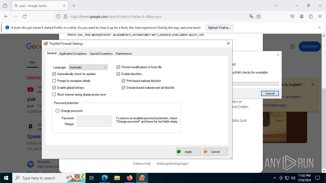Click the Firefox address bar URL
Screen dimensions: 326x183
point(116,17)
